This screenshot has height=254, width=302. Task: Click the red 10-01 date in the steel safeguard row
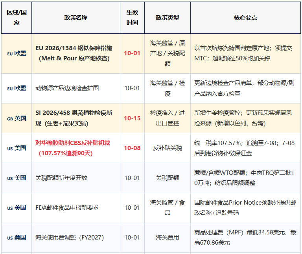[x=132, y=53]
